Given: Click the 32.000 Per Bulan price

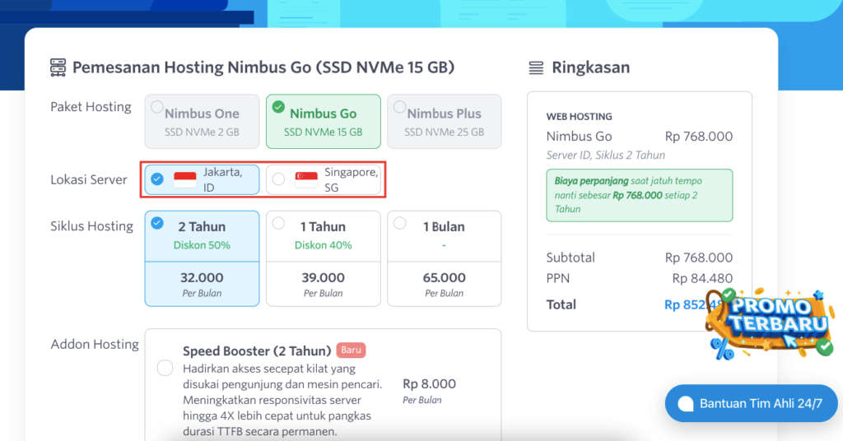Looking at the screenshot, I should tap(202, 284).
